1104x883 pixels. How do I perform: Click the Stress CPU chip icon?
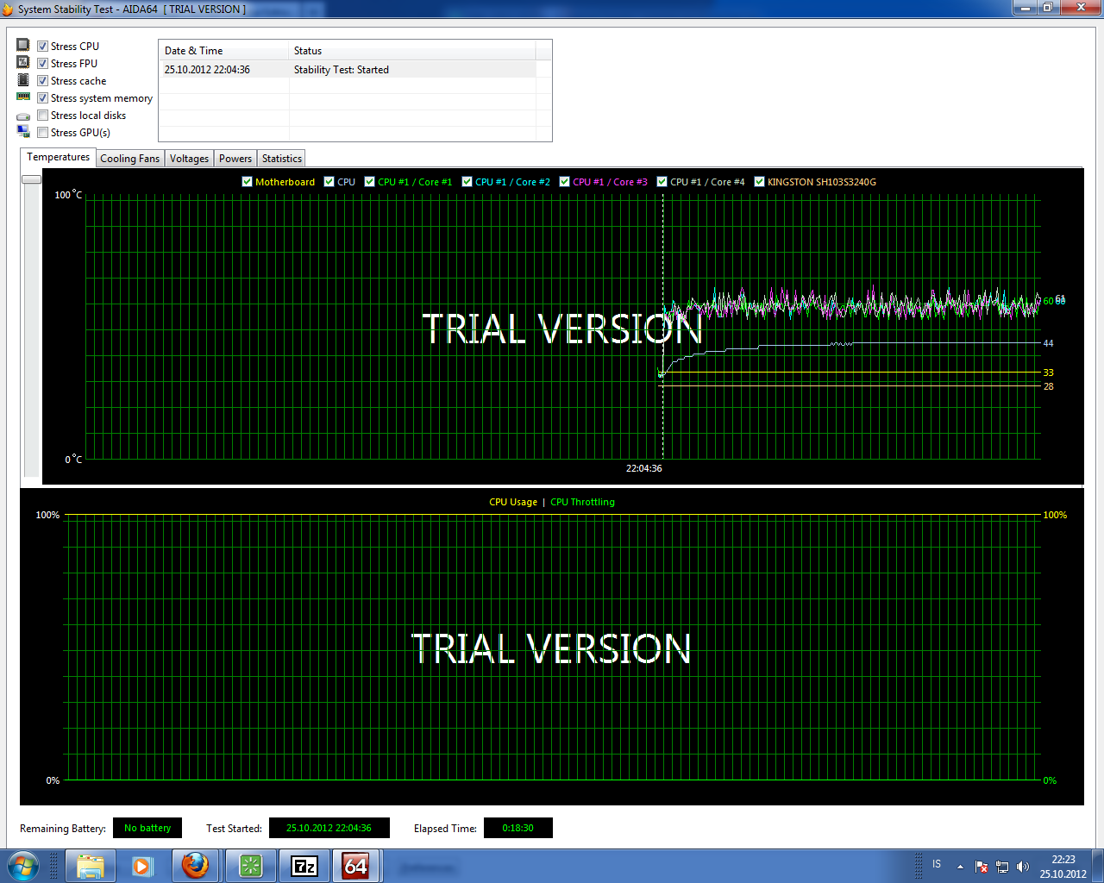[22, 45]
